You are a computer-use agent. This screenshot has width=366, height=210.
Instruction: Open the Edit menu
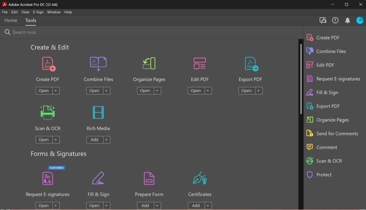point(15,12)
